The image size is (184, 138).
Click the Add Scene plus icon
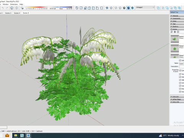[x=175, y=32]
